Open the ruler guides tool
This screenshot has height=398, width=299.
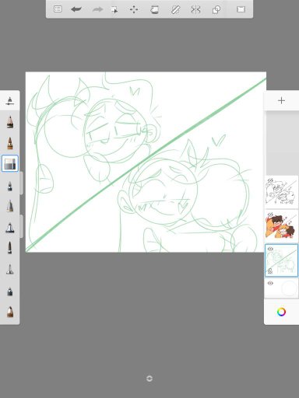click(x=175, y=9)
